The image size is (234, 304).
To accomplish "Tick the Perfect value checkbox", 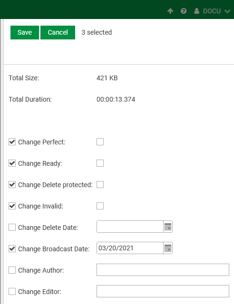I will pos(100,142).
